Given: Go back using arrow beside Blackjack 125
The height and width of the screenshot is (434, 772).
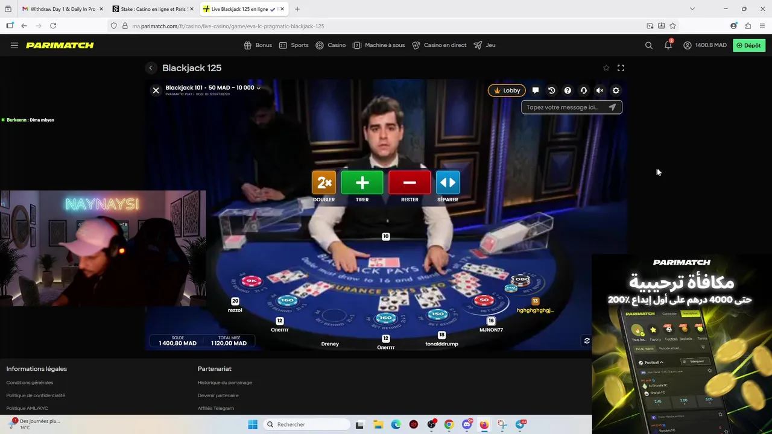Looking at the screenshot, I should (151, 68).
